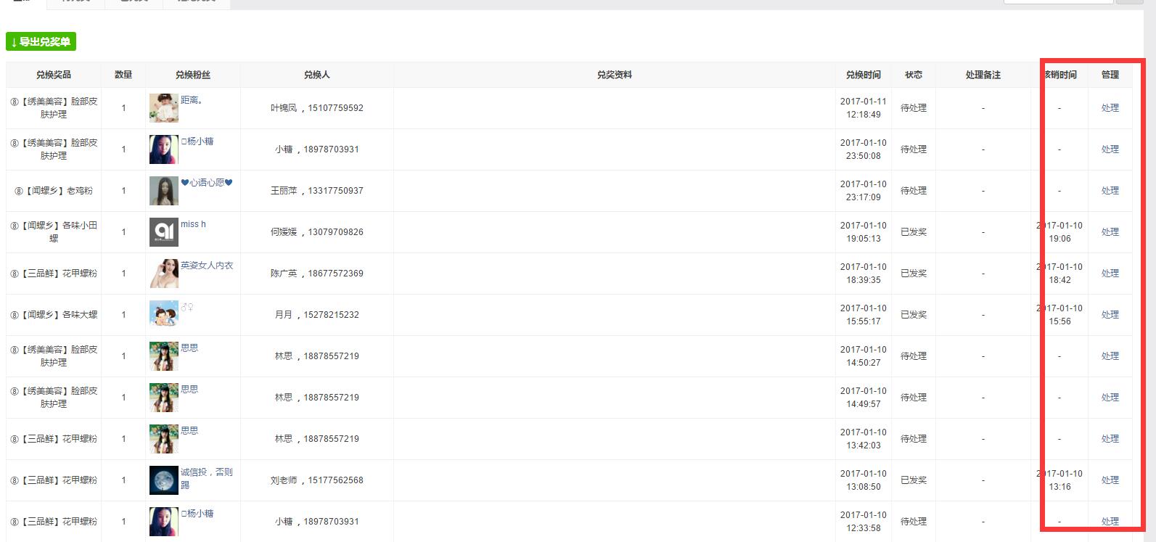Click the earth avatar for 诚信投，否则踢
This screenshot has width=1156, height=542.
163,480
